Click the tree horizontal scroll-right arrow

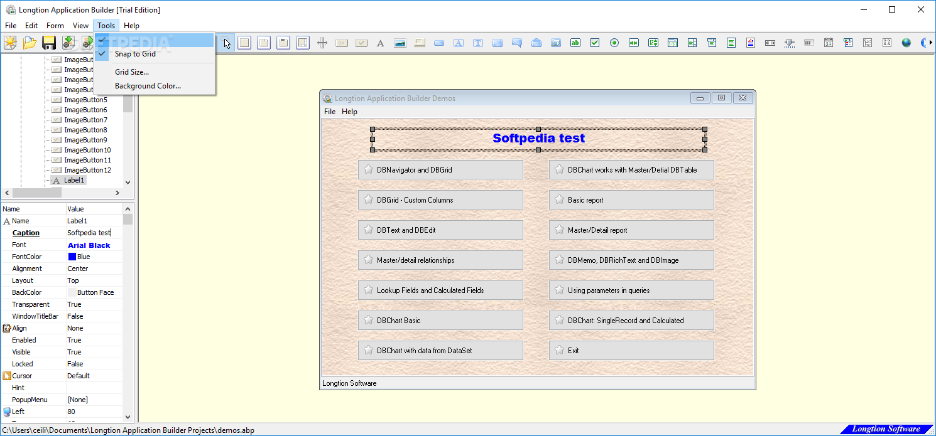[x=117, y=193]
